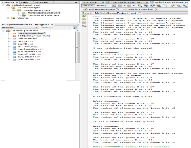The width and height of the screenshot is (191, 148).
Task: Click scroll up arrow in Navigator scrollbar
Action: (x=78, y=31)
